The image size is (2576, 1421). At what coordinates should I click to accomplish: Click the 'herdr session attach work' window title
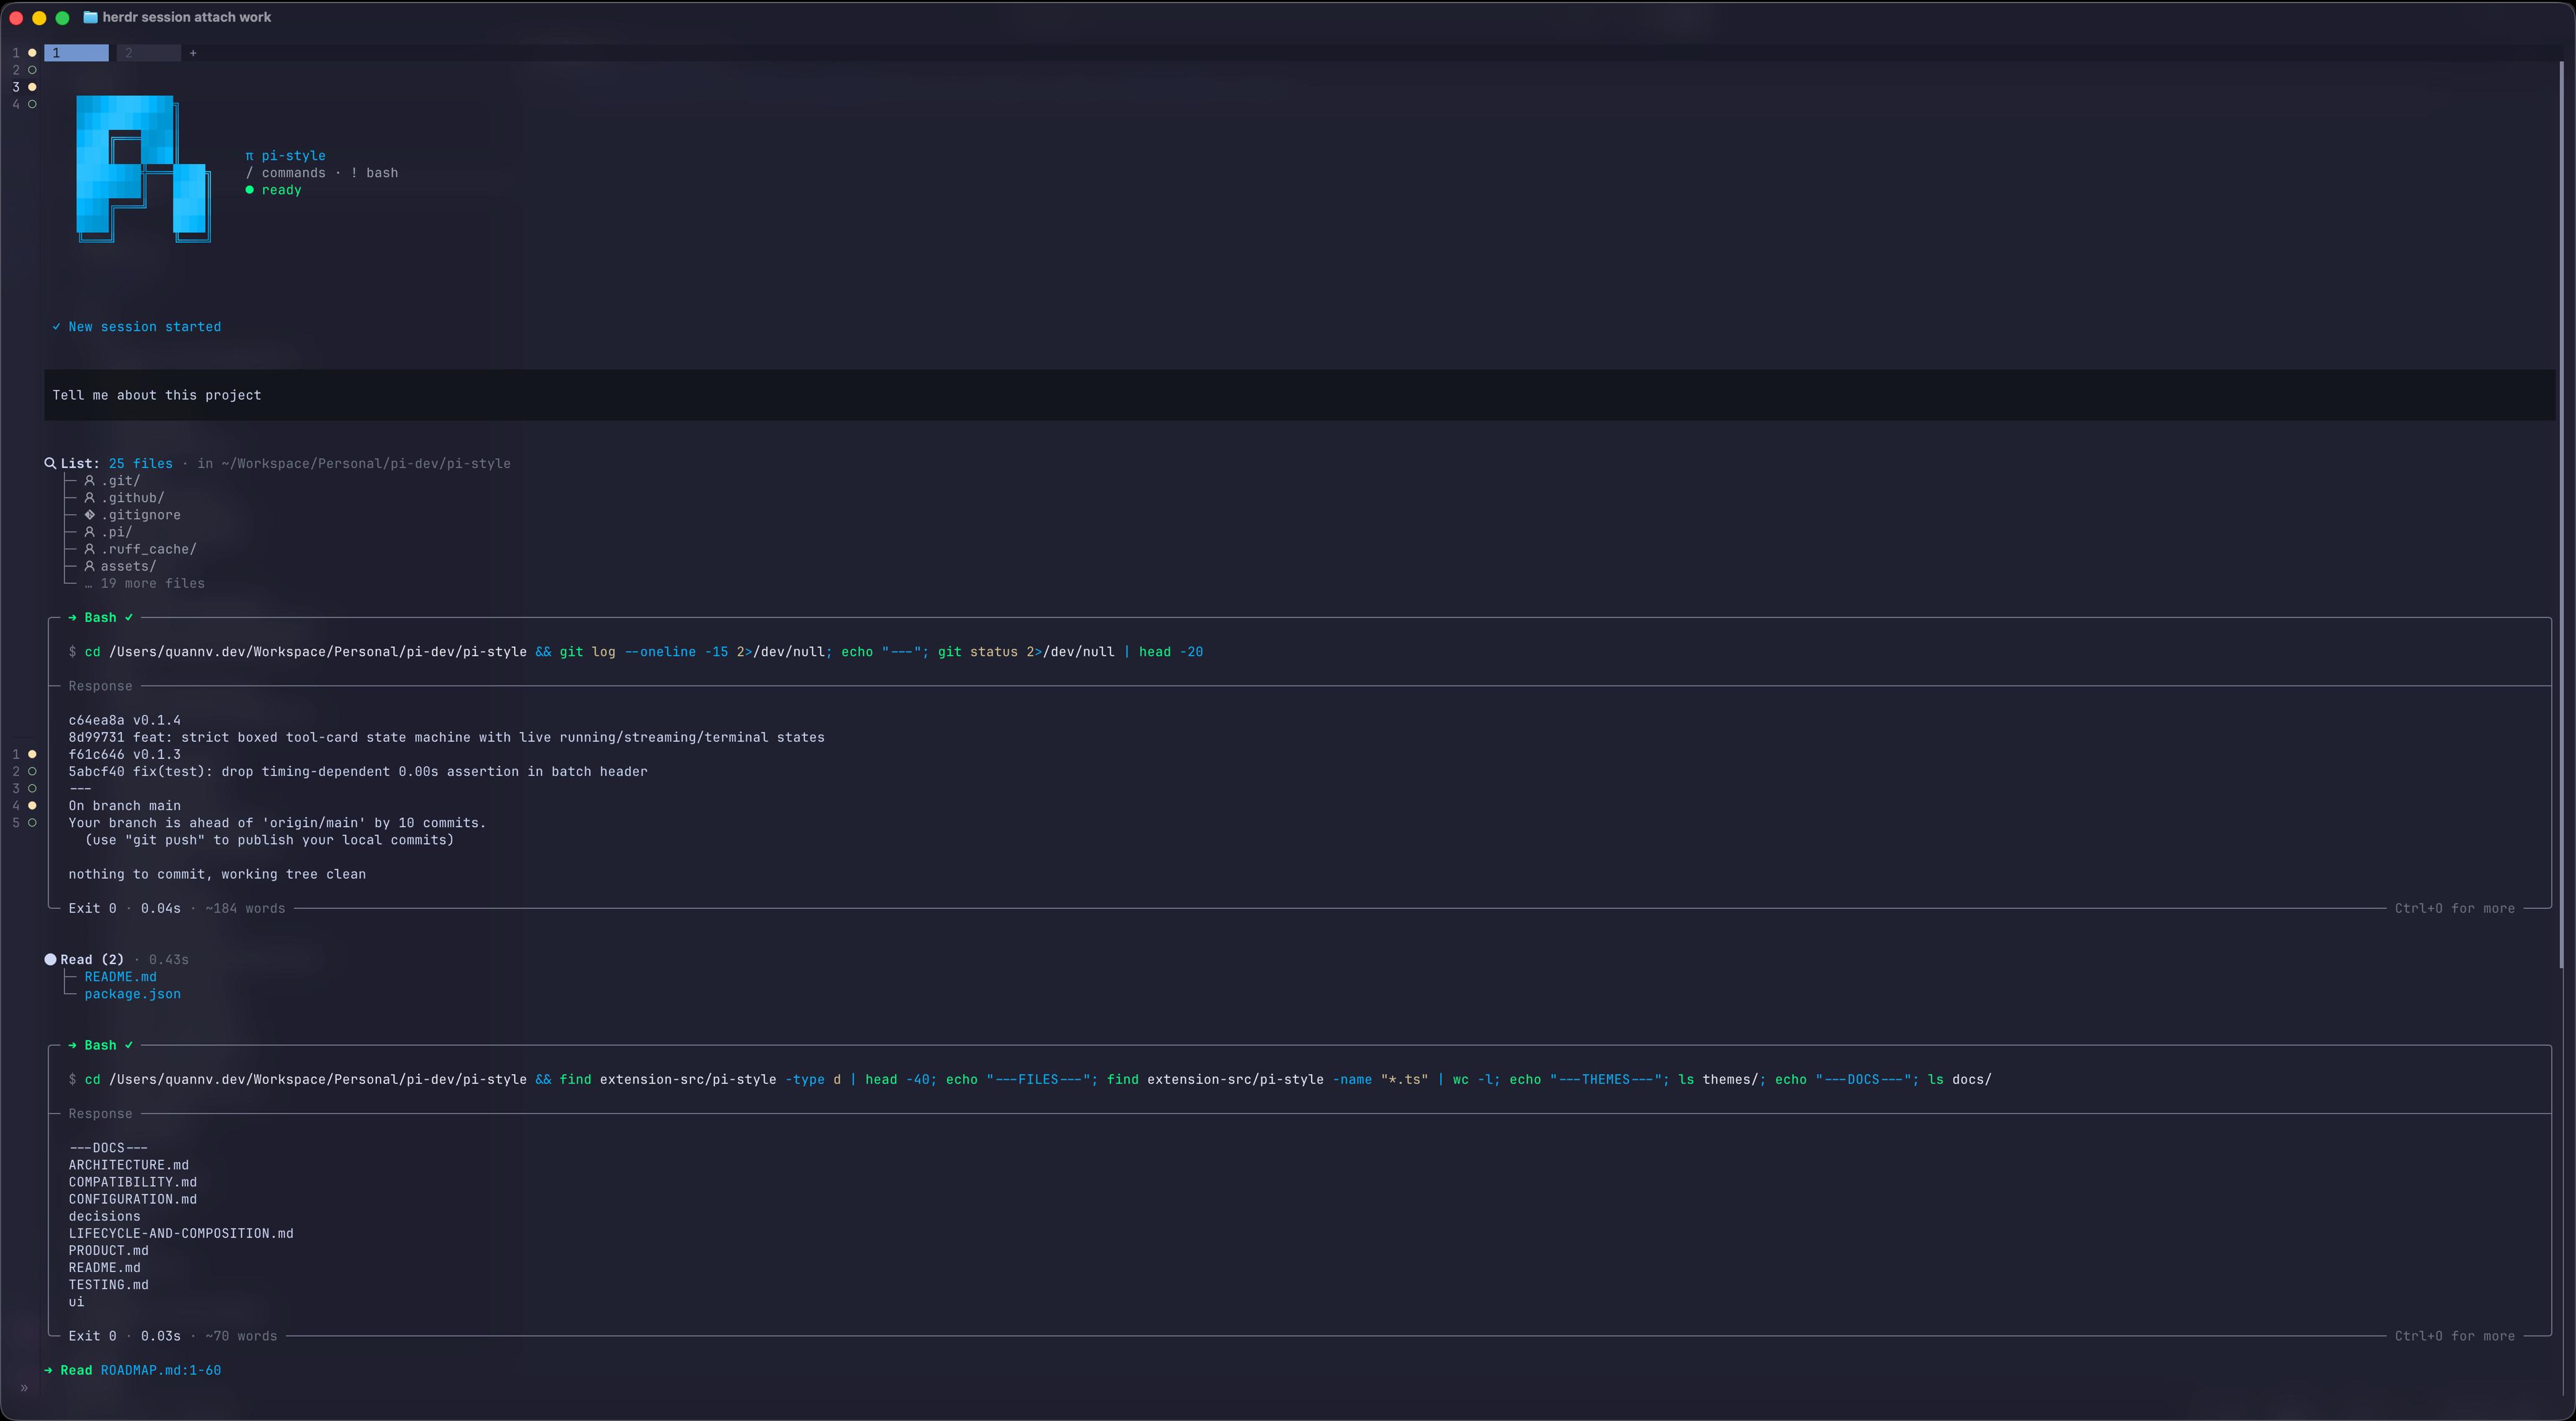pyautogui.click(x=186, y=17)
